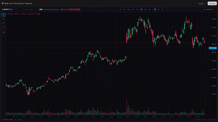Click the OHLC values readout row
Viewport: 218px width, 122px height.
[23, 14]
